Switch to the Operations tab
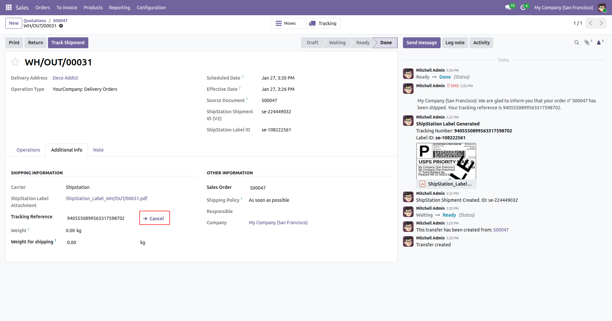The image size is (612, 321). tap(28, 150)
